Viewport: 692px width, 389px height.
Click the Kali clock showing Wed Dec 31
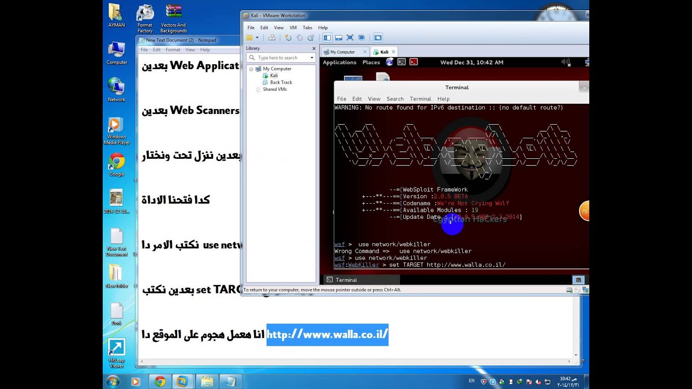tap(471, 63)
